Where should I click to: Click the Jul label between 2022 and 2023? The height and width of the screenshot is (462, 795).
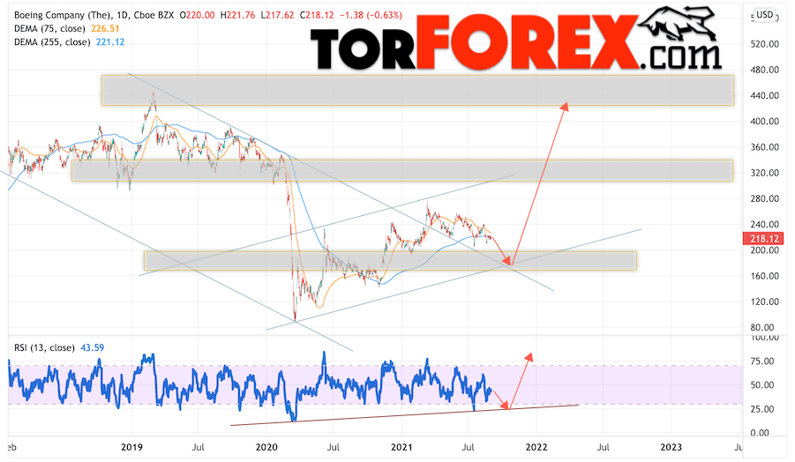tap(603, 447)
